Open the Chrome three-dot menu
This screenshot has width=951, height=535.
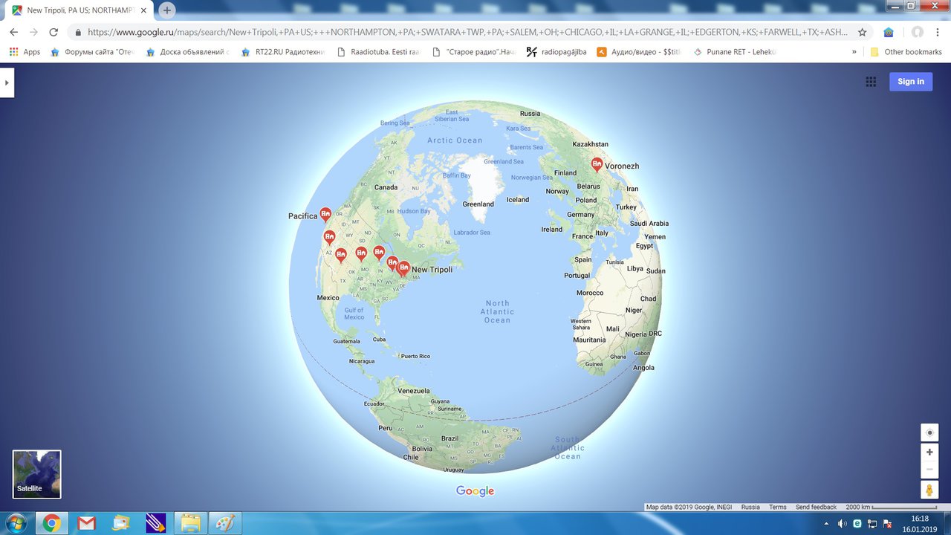[938, 33]
